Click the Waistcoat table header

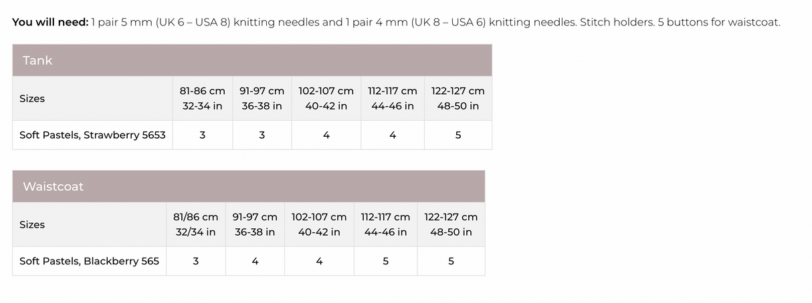point(54,187)
